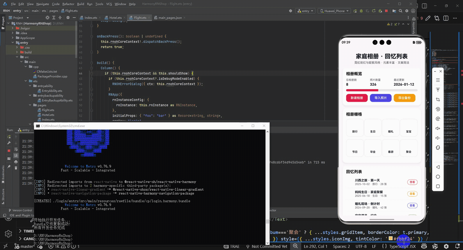The width and height of the screenshot is (463, 250).
Task: Click the user account avatar icon
Action: pos(413,11)
